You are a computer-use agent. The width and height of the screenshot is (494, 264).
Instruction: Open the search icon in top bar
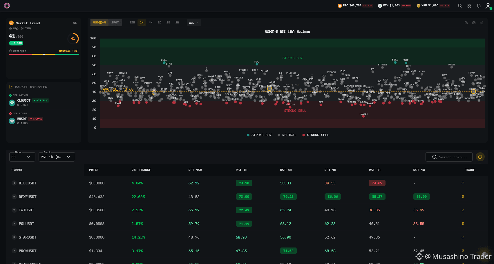point(460,5)
